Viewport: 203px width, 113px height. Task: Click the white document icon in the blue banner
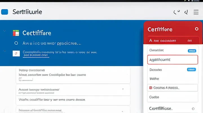click(16, 53)
